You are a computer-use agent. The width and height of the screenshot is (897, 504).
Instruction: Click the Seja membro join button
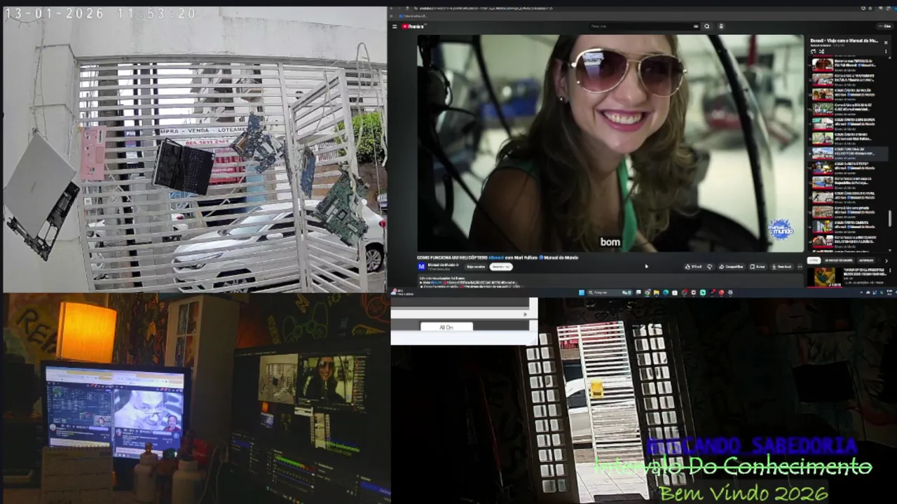pos(476,267)
